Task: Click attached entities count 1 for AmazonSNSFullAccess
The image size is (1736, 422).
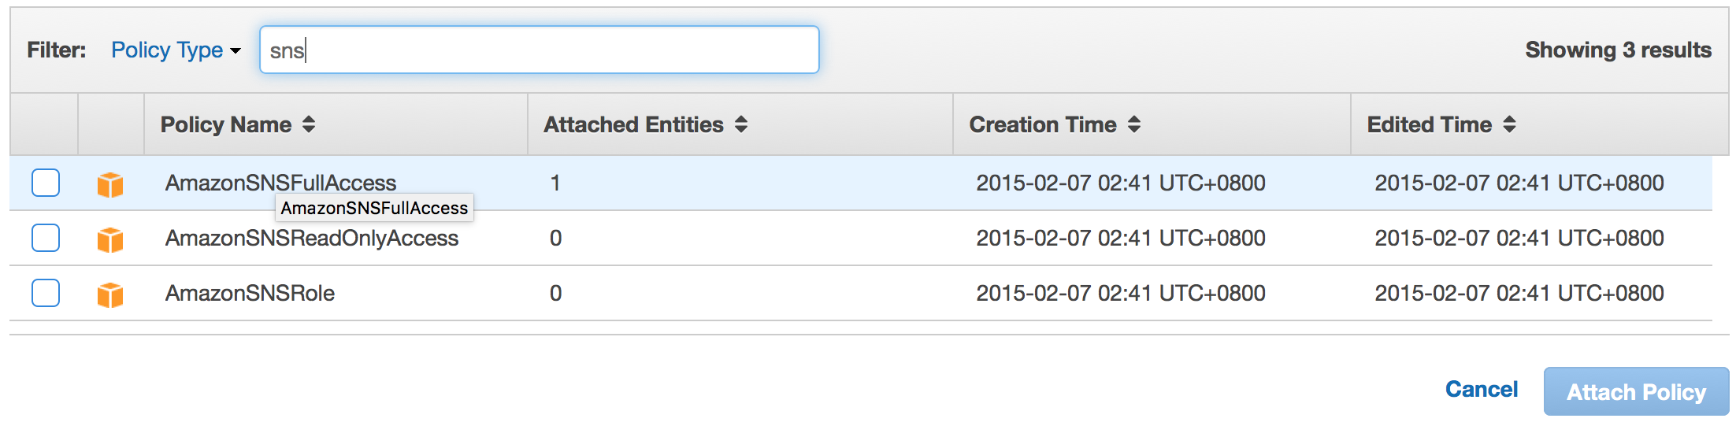Action: click(x=555, y=183)
